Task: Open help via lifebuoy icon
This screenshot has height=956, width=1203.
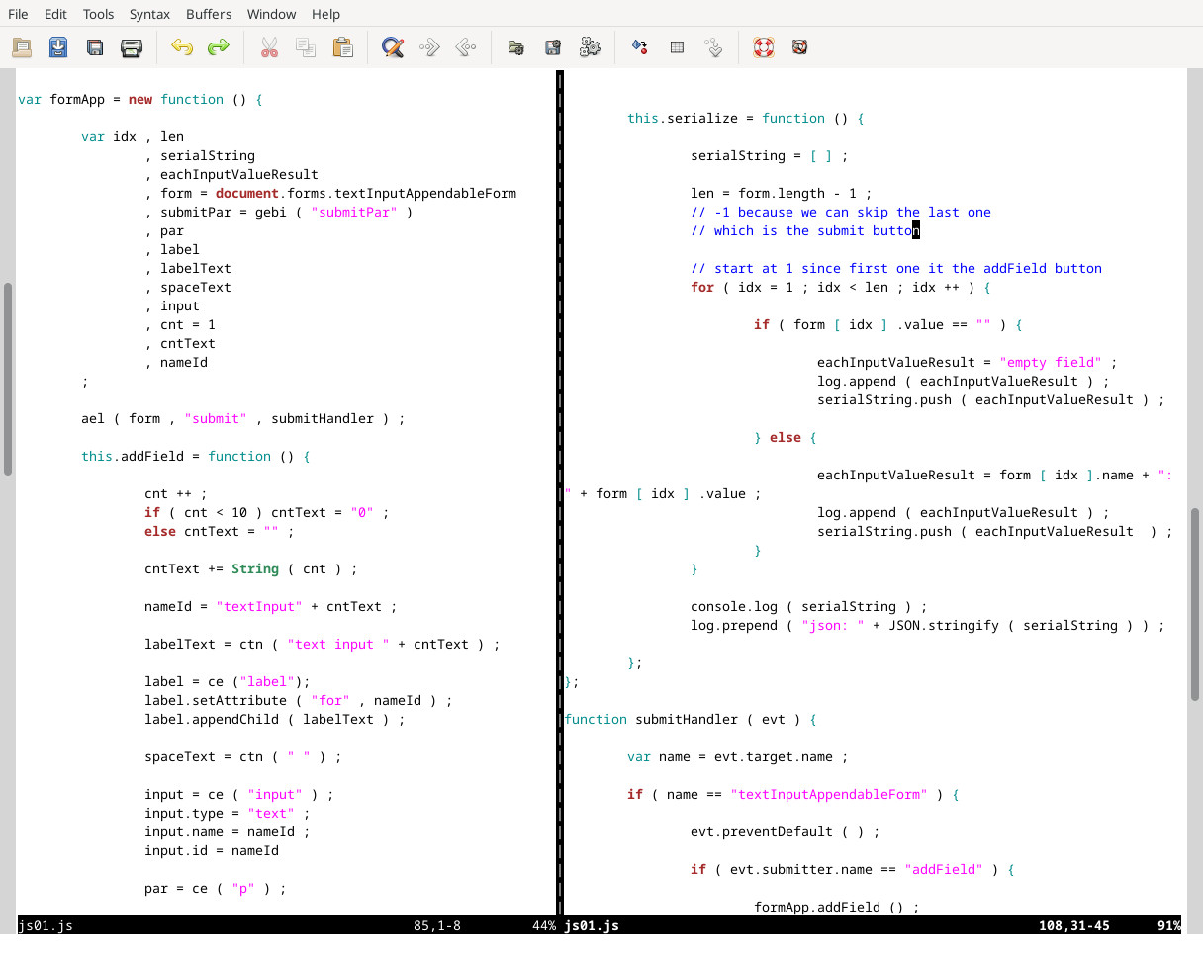Action: pos(763,47)
